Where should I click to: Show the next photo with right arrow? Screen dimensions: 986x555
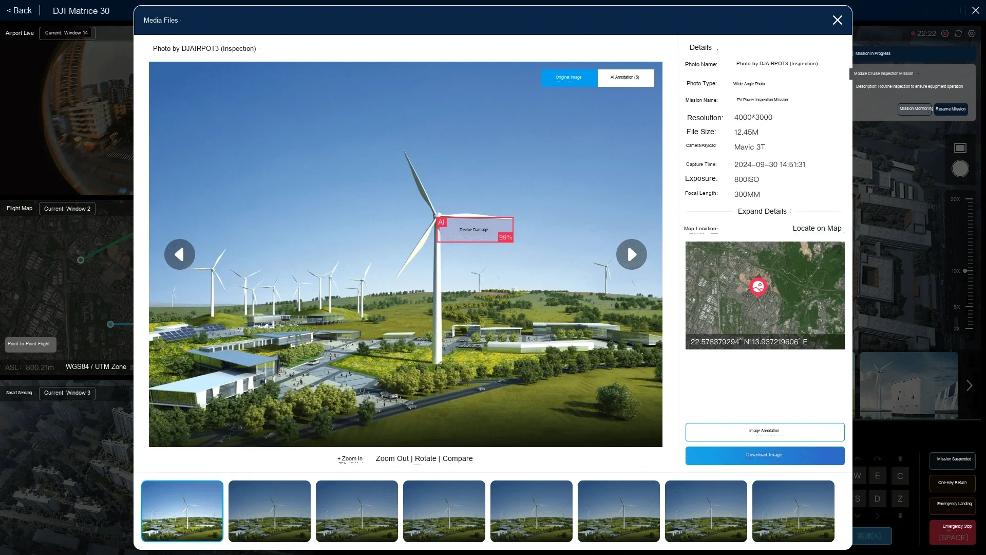click(x=632, y=254)
